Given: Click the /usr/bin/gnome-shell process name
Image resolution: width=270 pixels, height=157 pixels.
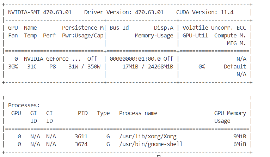Looking at the screenshot, I should [151, 144].
